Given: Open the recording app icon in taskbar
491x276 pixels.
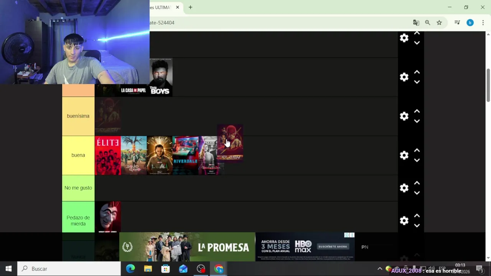Looking at the screenshot, I should pyautogui.click(x=201, y=269).
